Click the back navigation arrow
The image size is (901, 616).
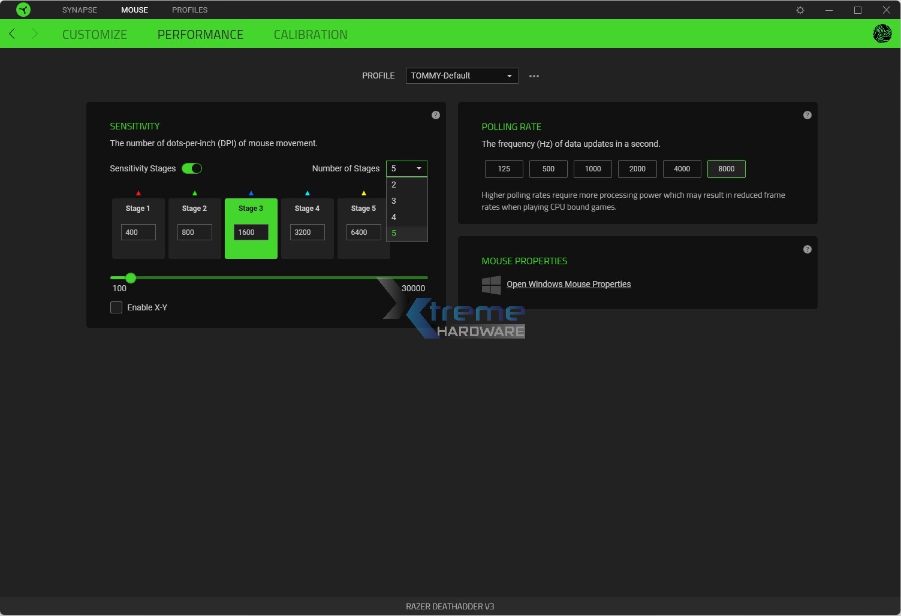coord(12,34)
